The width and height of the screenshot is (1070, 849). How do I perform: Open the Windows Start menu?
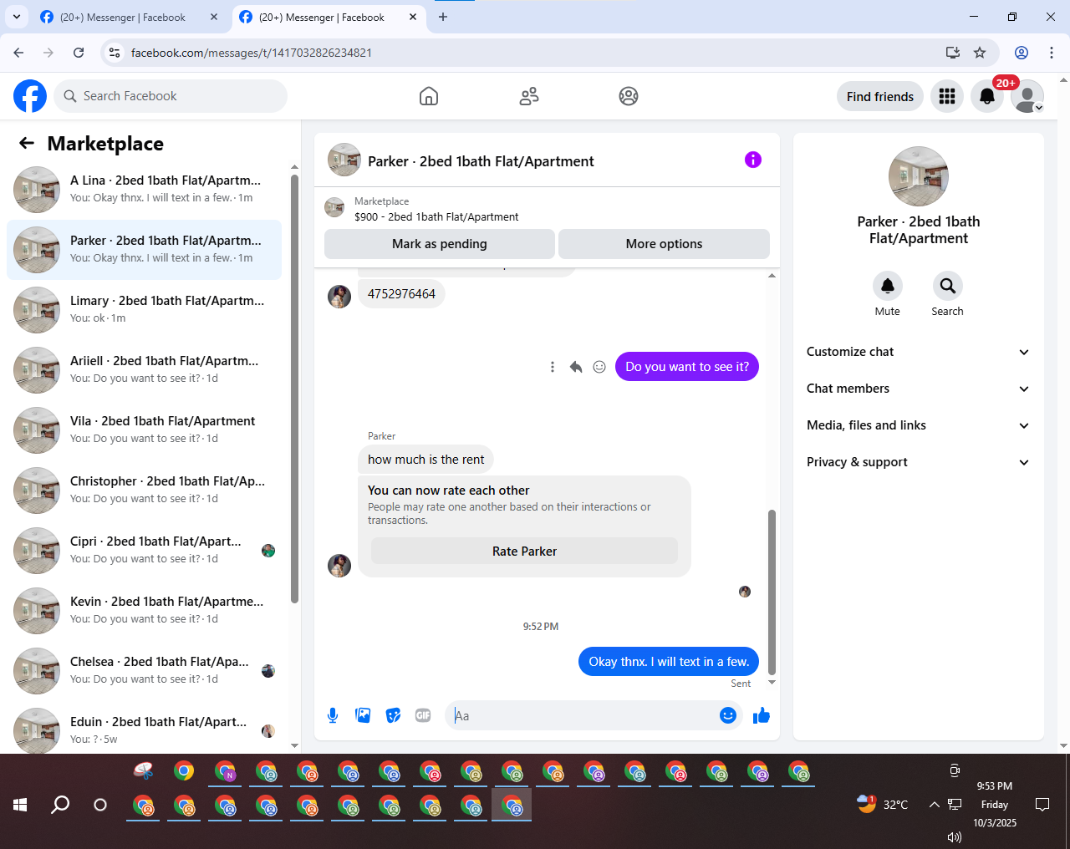20,805
